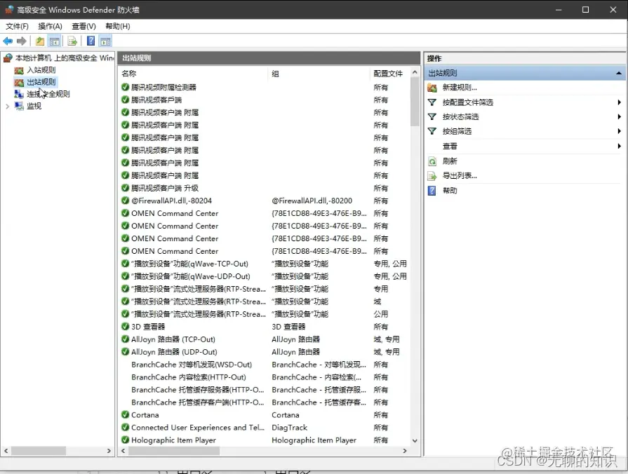
Task: Click green check icon of 3D 查看器 rule
Action: (x=126, y=327)
